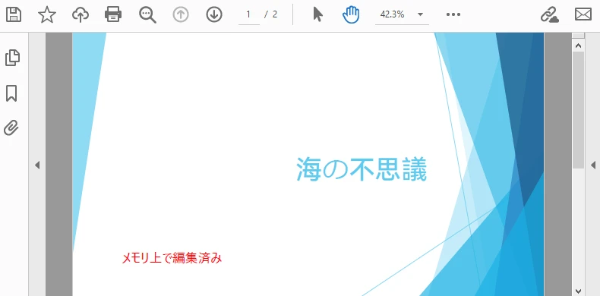The height and width of the screenshot is (296, 600).
Task: Open the page thumbnails panel
Action: click(12, 58)
